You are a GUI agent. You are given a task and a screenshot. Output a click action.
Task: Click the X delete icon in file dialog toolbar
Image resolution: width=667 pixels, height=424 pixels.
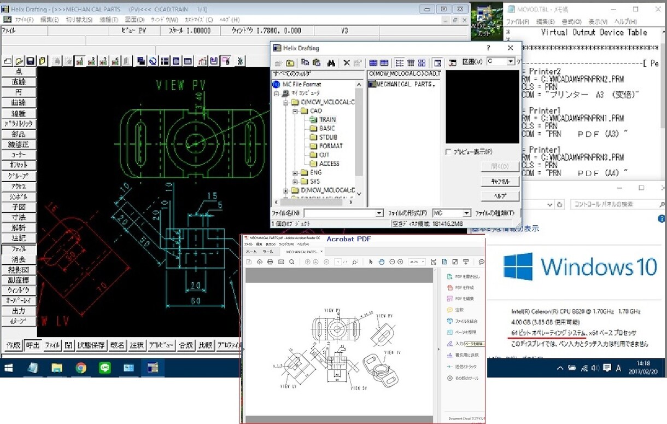pos(347,63)
